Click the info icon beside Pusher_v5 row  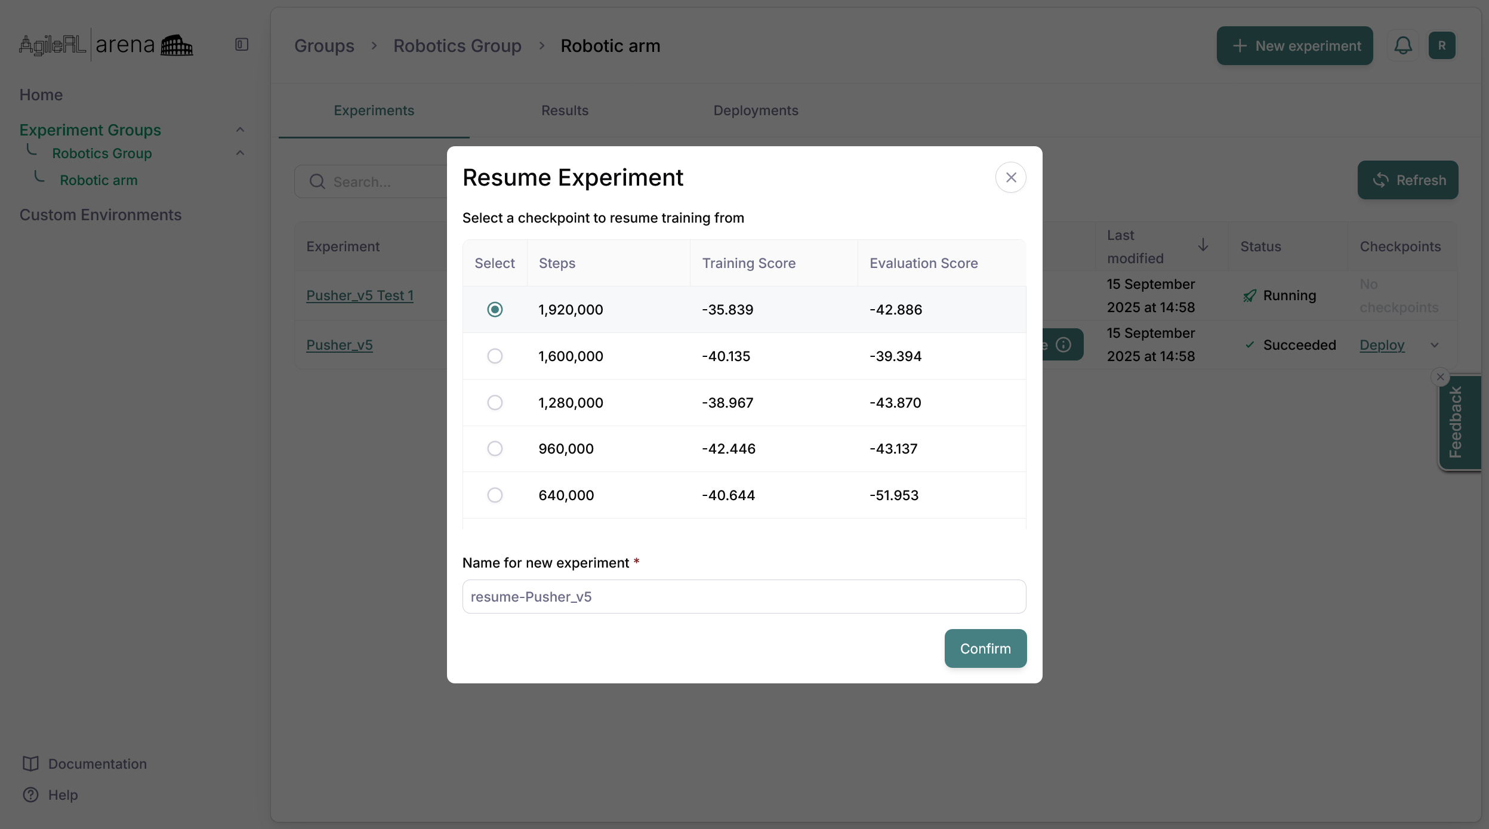point(1063,344)
